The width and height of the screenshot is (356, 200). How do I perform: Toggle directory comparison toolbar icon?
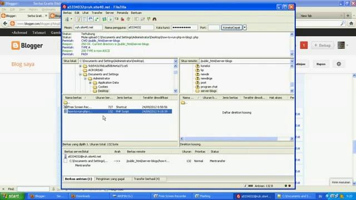[x=142, y=19]
